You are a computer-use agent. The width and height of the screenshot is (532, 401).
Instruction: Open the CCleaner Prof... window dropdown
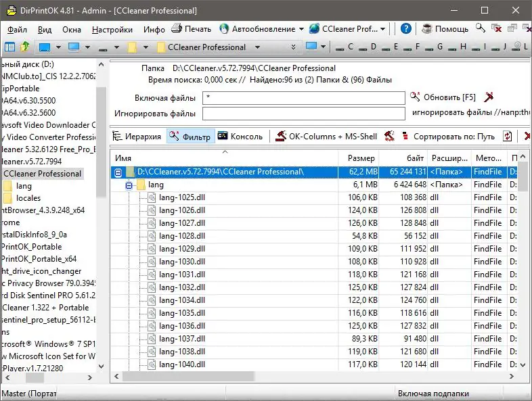(x=347, y=29)
